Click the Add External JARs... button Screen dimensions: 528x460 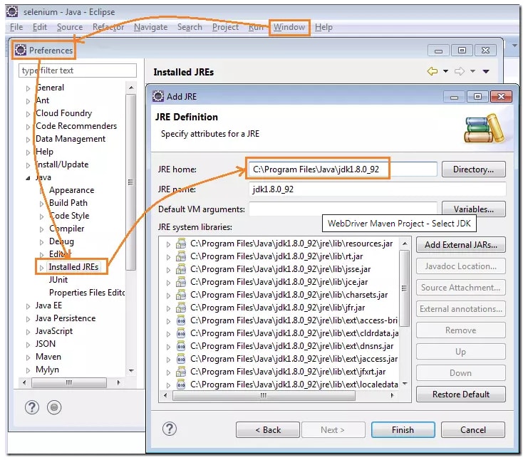(x=460, y=245)
